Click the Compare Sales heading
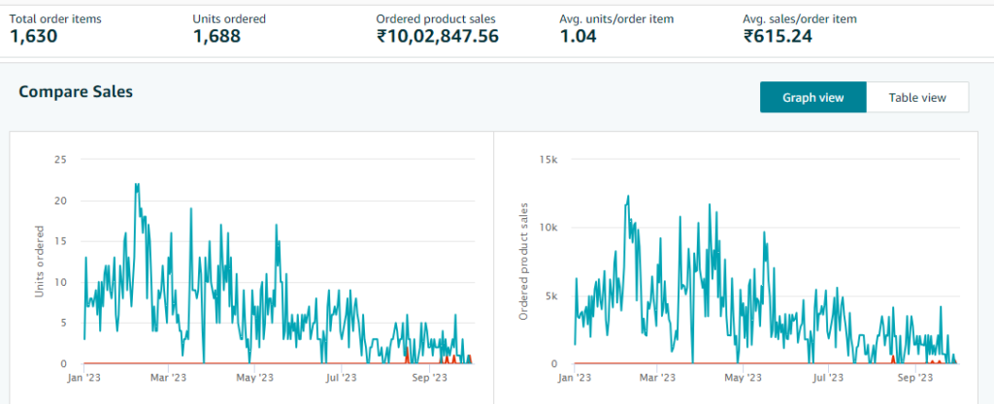 click(76, 92)
